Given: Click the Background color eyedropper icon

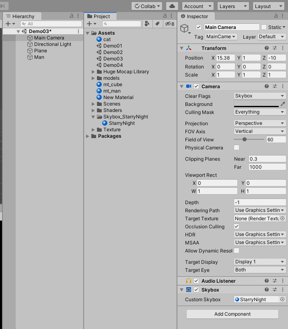Looking at the screenshot, I should click(x=283, y=104).
